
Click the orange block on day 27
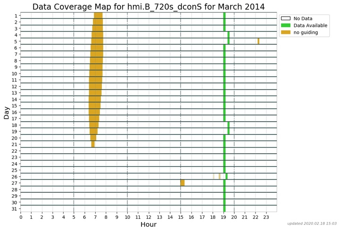pos(182,182)
